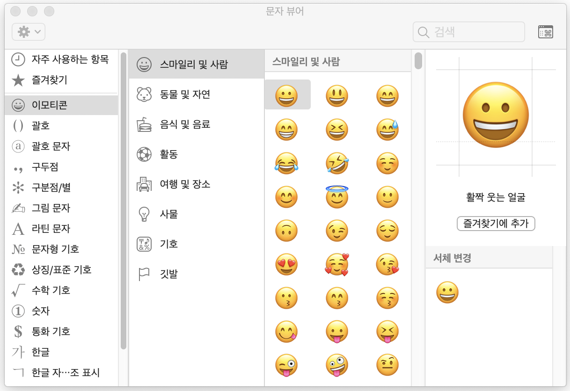Click the 즐겨찾기에 추가 button
Image resolution: width=570 pixels, height=391 pixels.
[496, 224]
